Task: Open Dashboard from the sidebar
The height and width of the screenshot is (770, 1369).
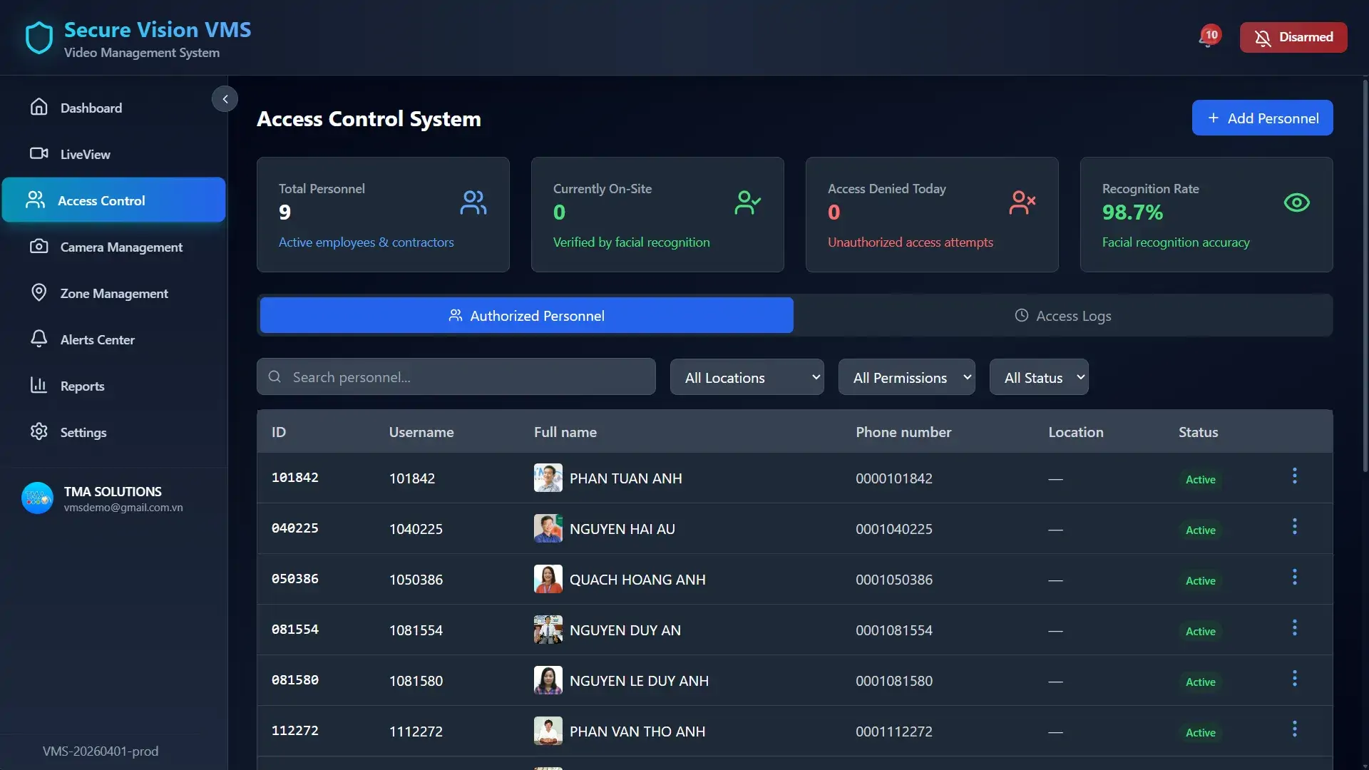Action: [114, 108]
